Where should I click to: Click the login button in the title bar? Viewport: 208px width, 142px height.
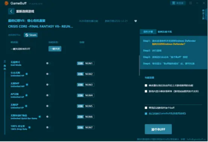click(178, 3)
